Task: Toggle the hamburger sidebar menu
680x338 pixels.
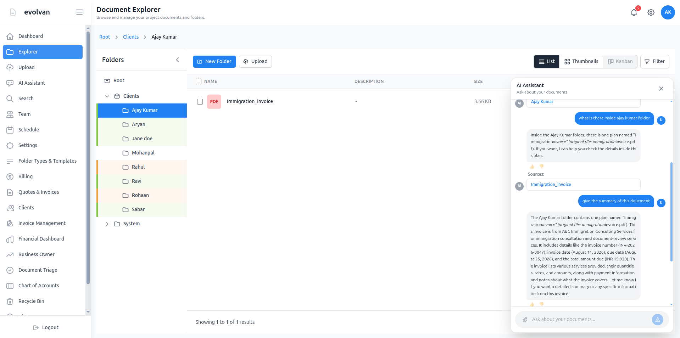Action: click(x=79, y=12)
